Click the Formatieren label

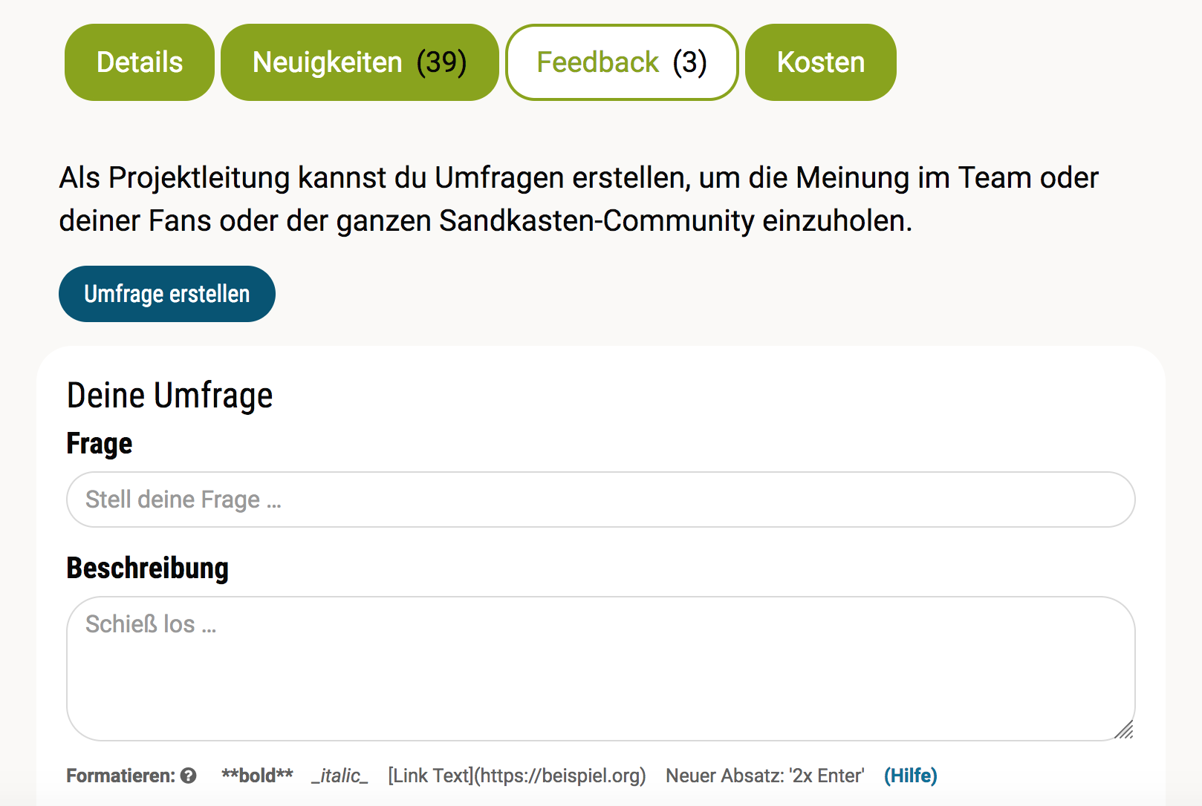[120, 776]
